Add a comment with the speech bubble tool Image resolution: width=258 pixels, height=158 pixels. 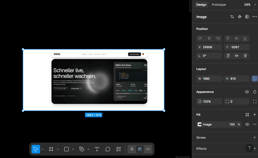[x=108, y=149]
